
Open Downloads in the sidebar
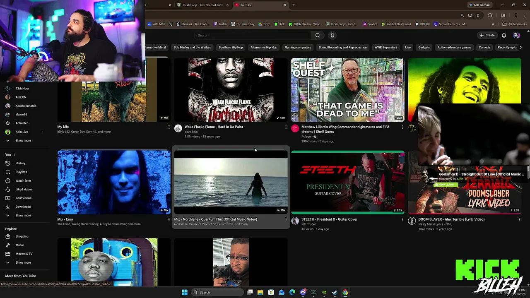point(23,207)
